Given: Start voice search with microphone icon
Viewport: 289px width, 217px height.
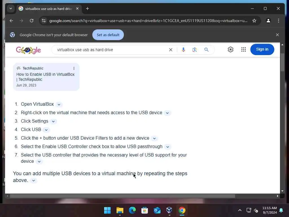Looking at the screenshot, I should point(183,50).
